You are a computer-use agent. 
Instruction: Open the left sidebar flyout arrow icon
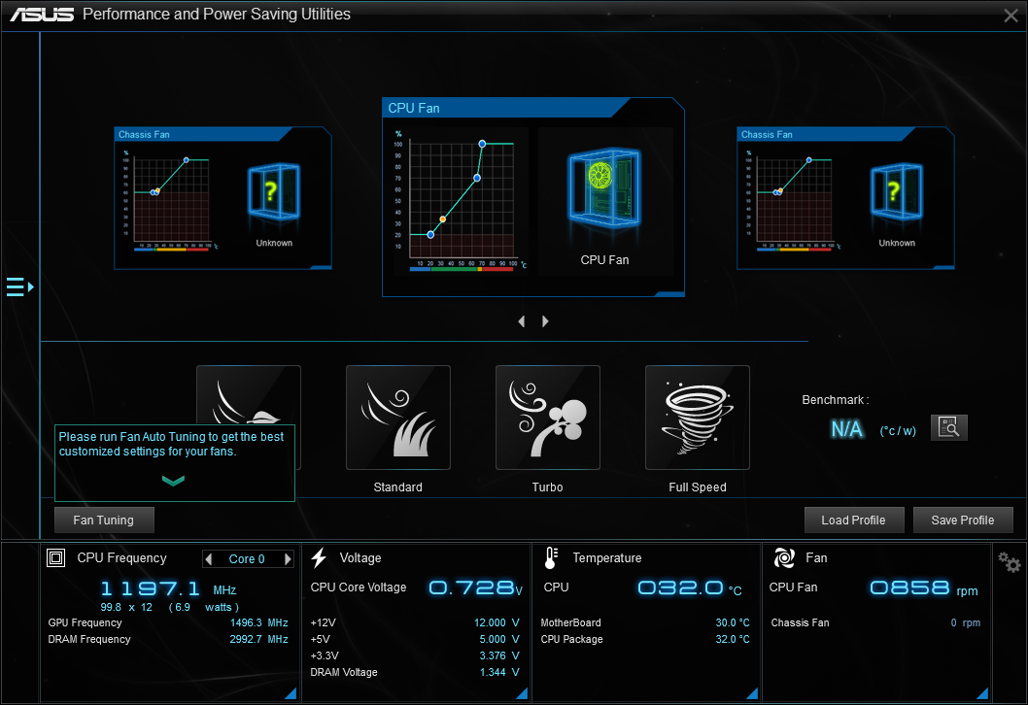point(17,286)
